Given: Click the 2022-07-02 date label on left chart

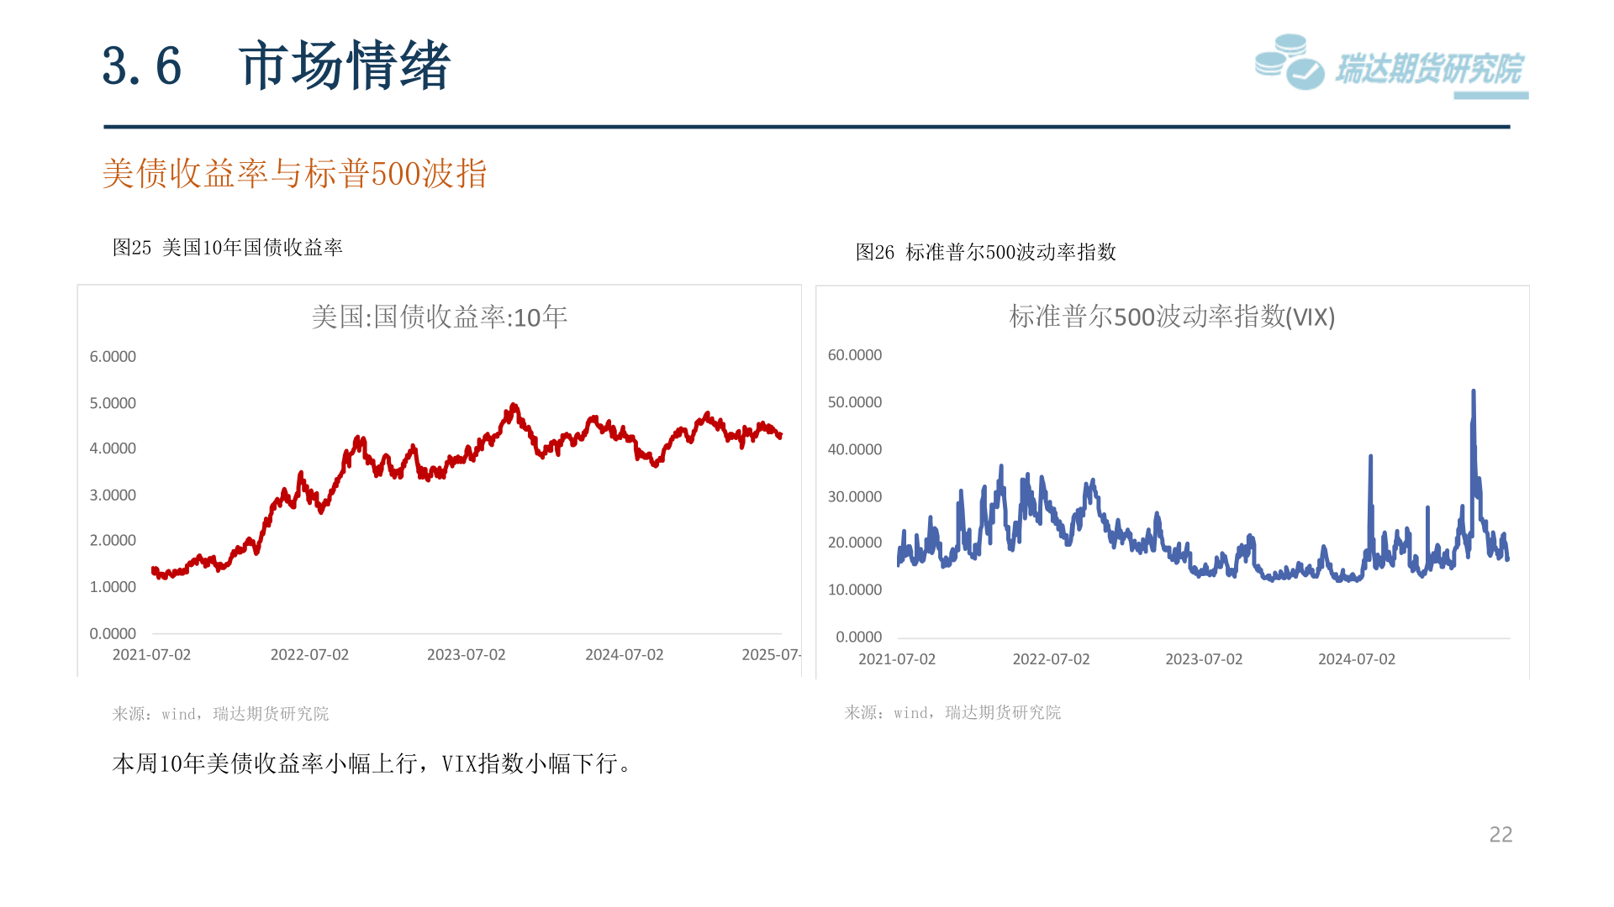Looking at the screenshot, I should 309,655.
